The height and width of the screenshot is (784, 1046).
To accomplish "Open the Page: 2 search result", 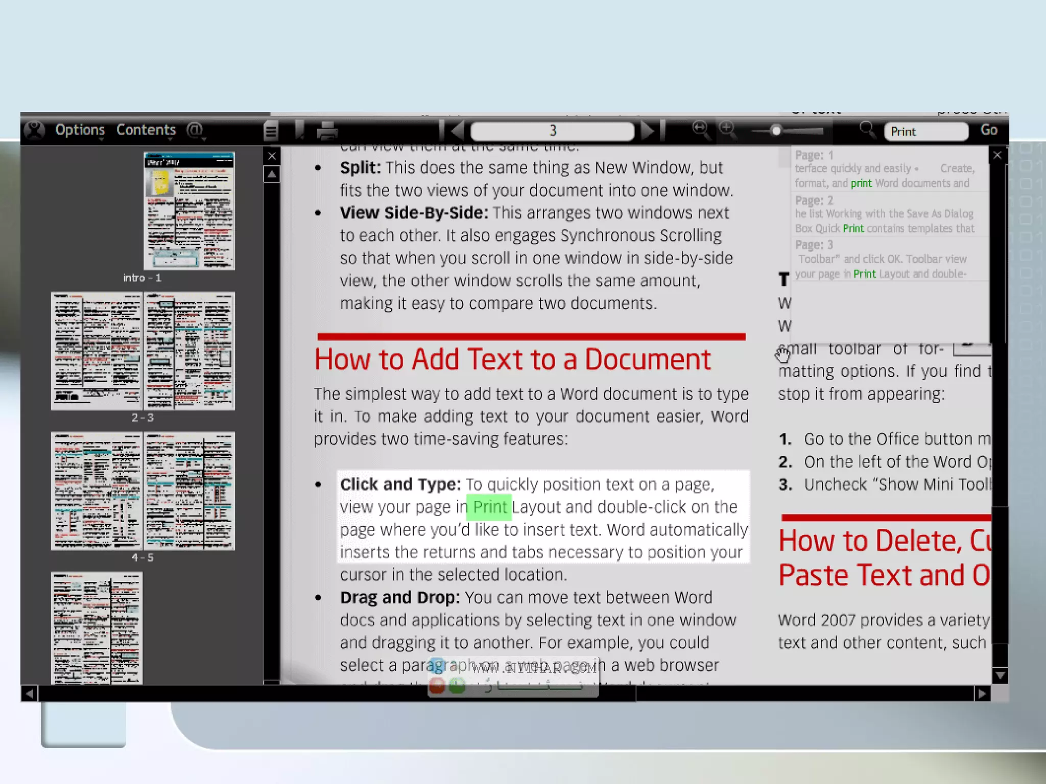I will 884,214.
